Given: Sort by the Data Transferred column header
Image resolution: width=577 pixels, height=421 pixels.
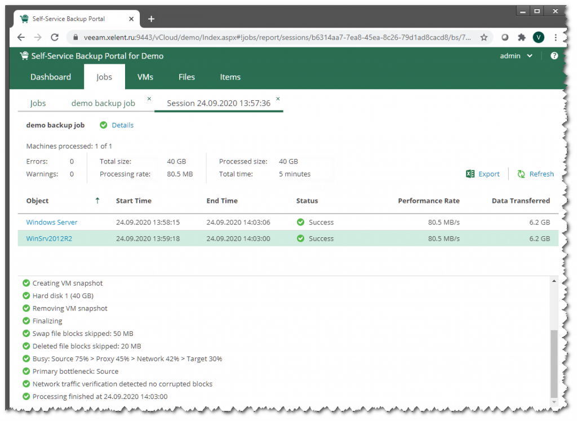Looking at the screenshot, I should tap(521, 201).
